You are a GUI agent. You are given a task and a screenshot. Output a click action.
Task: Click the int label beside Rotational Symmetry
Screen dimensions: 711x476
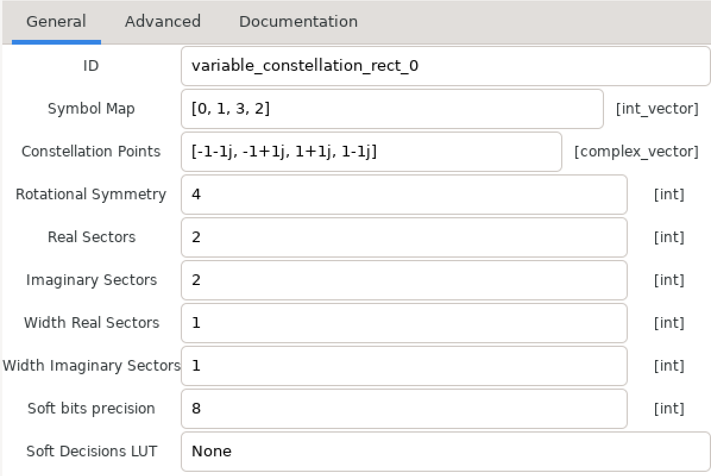point(669,195)
